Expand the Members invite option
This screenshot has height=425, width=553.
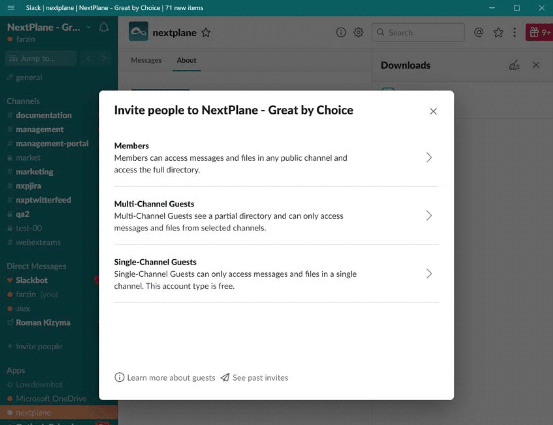tap(429, 157)
